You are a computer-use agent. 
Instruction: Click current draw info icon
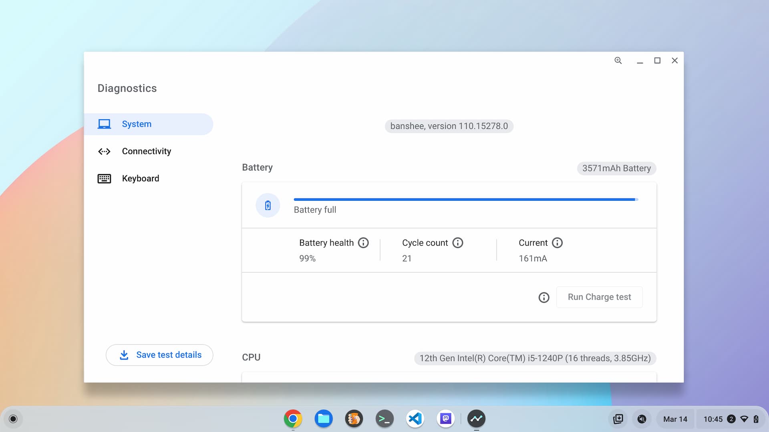coord(557,243)
